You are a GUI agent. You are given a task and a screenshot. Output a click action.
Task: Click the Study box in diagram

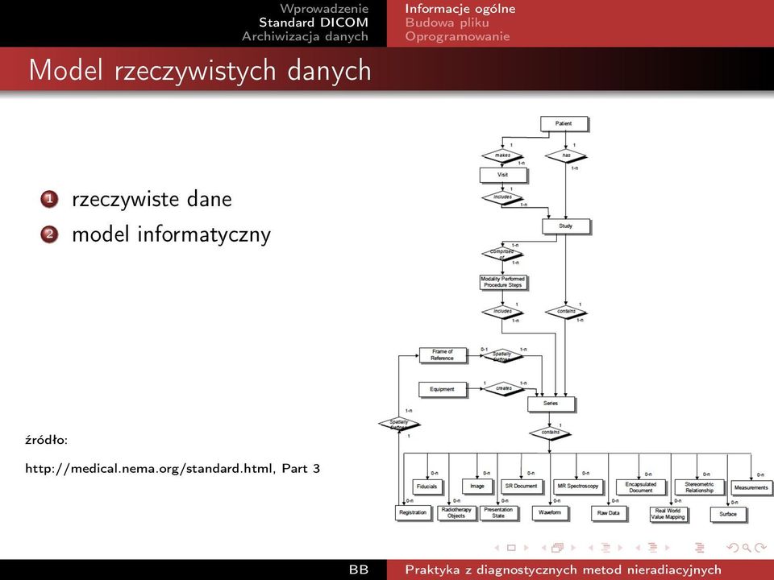[x=566, y=226]
